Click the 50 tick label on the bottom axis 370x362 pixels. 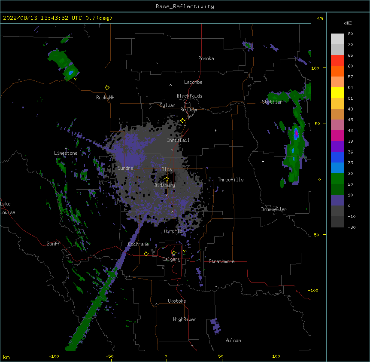click(x=221, y=356)
